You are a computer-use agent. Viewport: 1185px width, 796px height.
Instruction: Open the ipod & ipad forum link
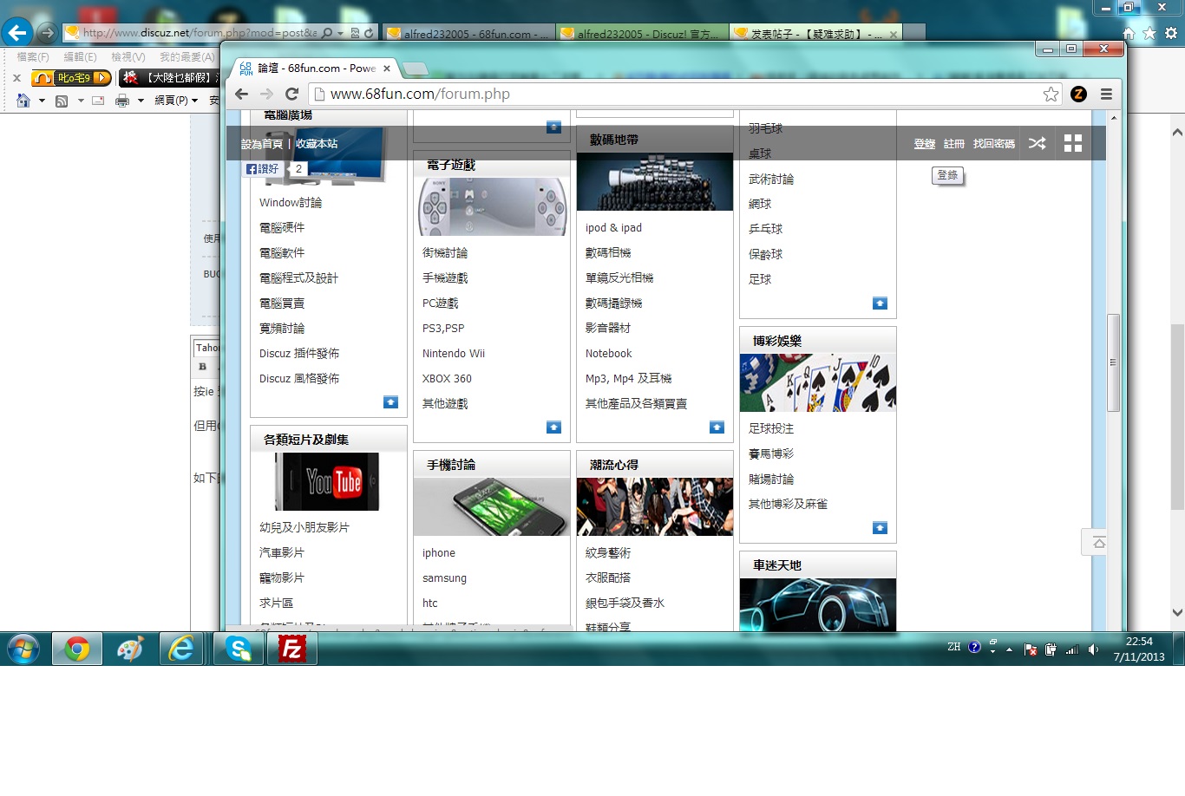[613, 227]
